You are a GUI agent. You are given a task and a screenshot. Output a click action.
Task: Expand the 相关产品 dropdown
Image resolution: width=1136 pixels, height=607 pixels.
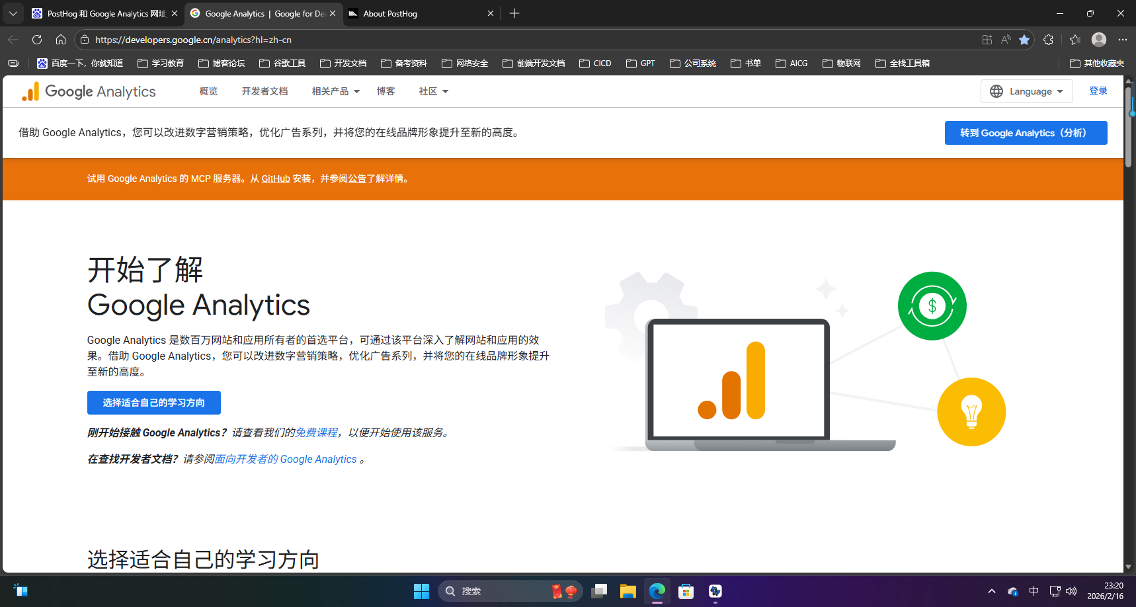[x=335, y=91]
